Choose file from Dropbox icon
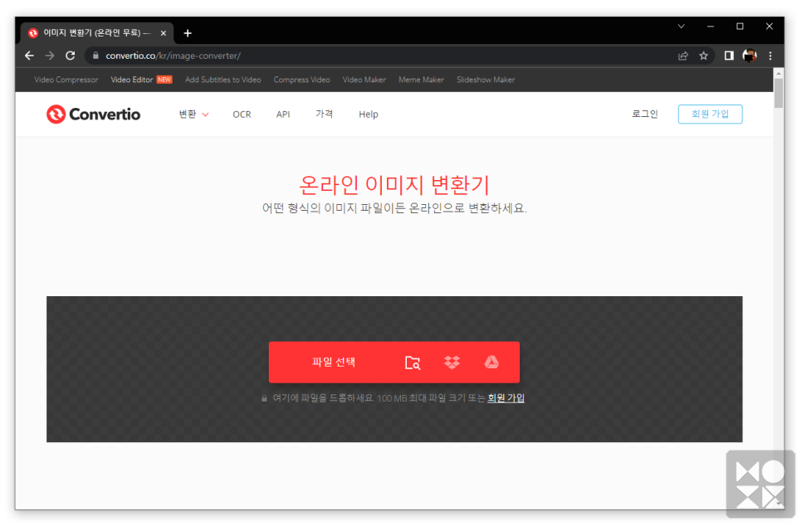The height and width of the screenshot is (526, 802). coord(452,363)
